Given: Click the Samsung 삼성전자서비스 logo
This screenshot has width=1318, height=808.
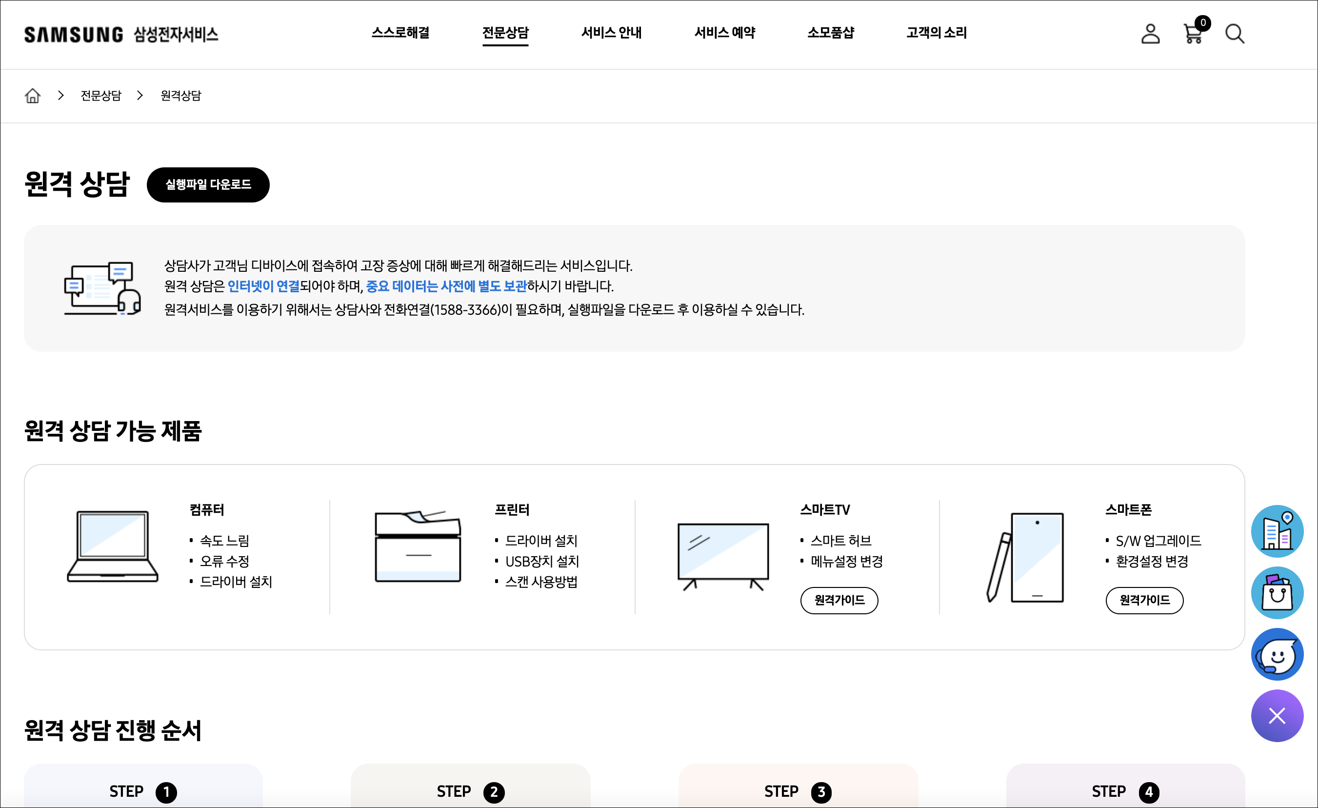Looking at the screenshot, I should 121,34.
